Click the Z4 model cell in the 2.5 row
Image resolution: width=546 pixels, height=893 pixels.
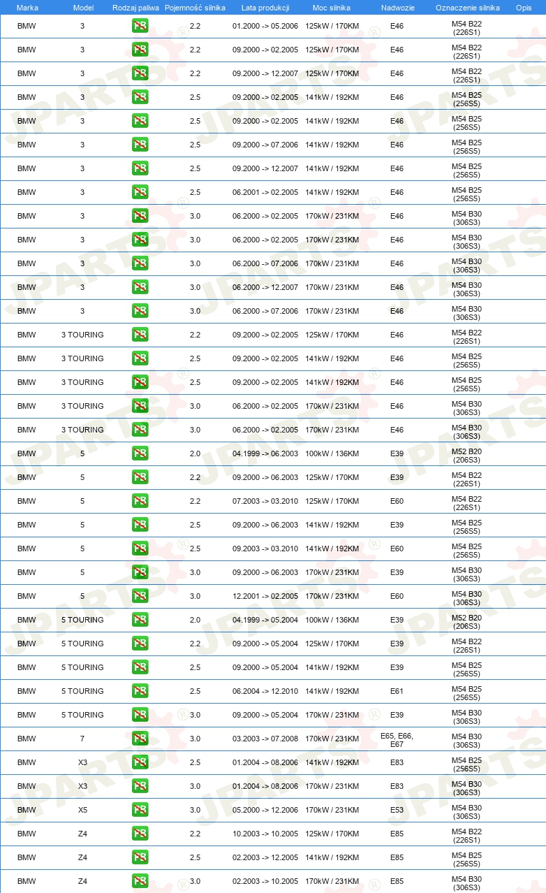coord(82,858)
